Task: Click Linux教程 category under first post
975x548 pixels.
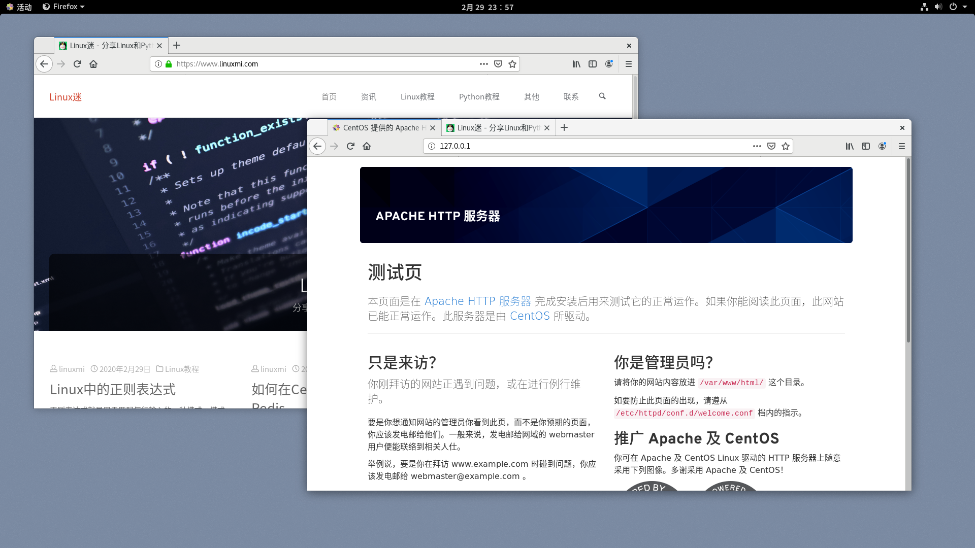Action: tap(182, 369)
